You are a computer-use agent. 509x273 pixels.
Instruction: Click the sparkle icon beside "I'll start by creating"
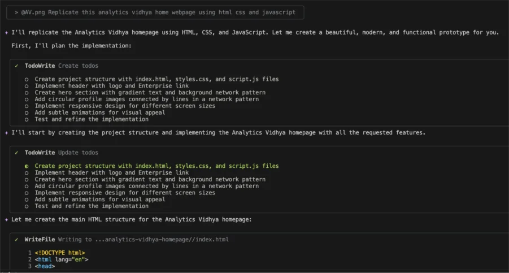pos(6,133)
